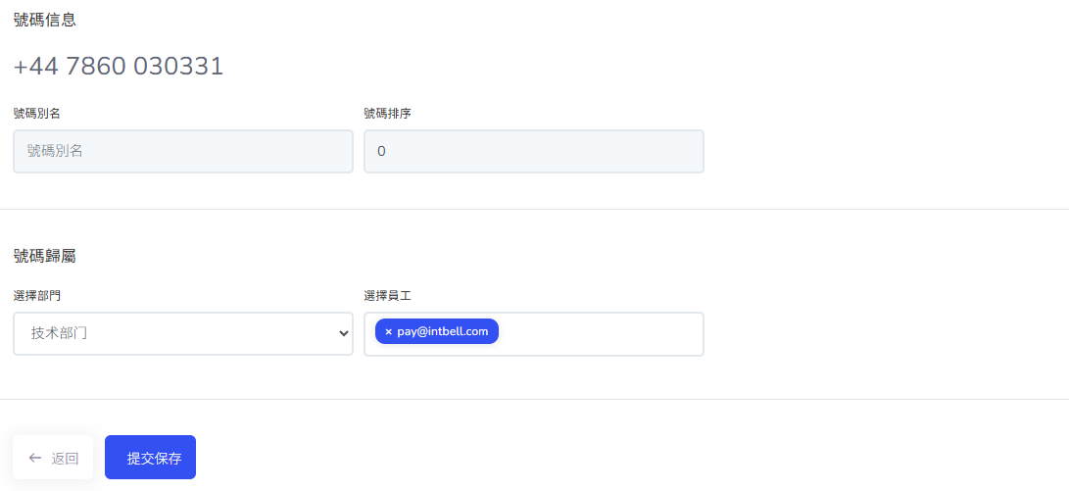Click into the 號碼排序 sort order field
This screenshot has width=1069, height=491.
pyautogui.click(x=533, y=151)
